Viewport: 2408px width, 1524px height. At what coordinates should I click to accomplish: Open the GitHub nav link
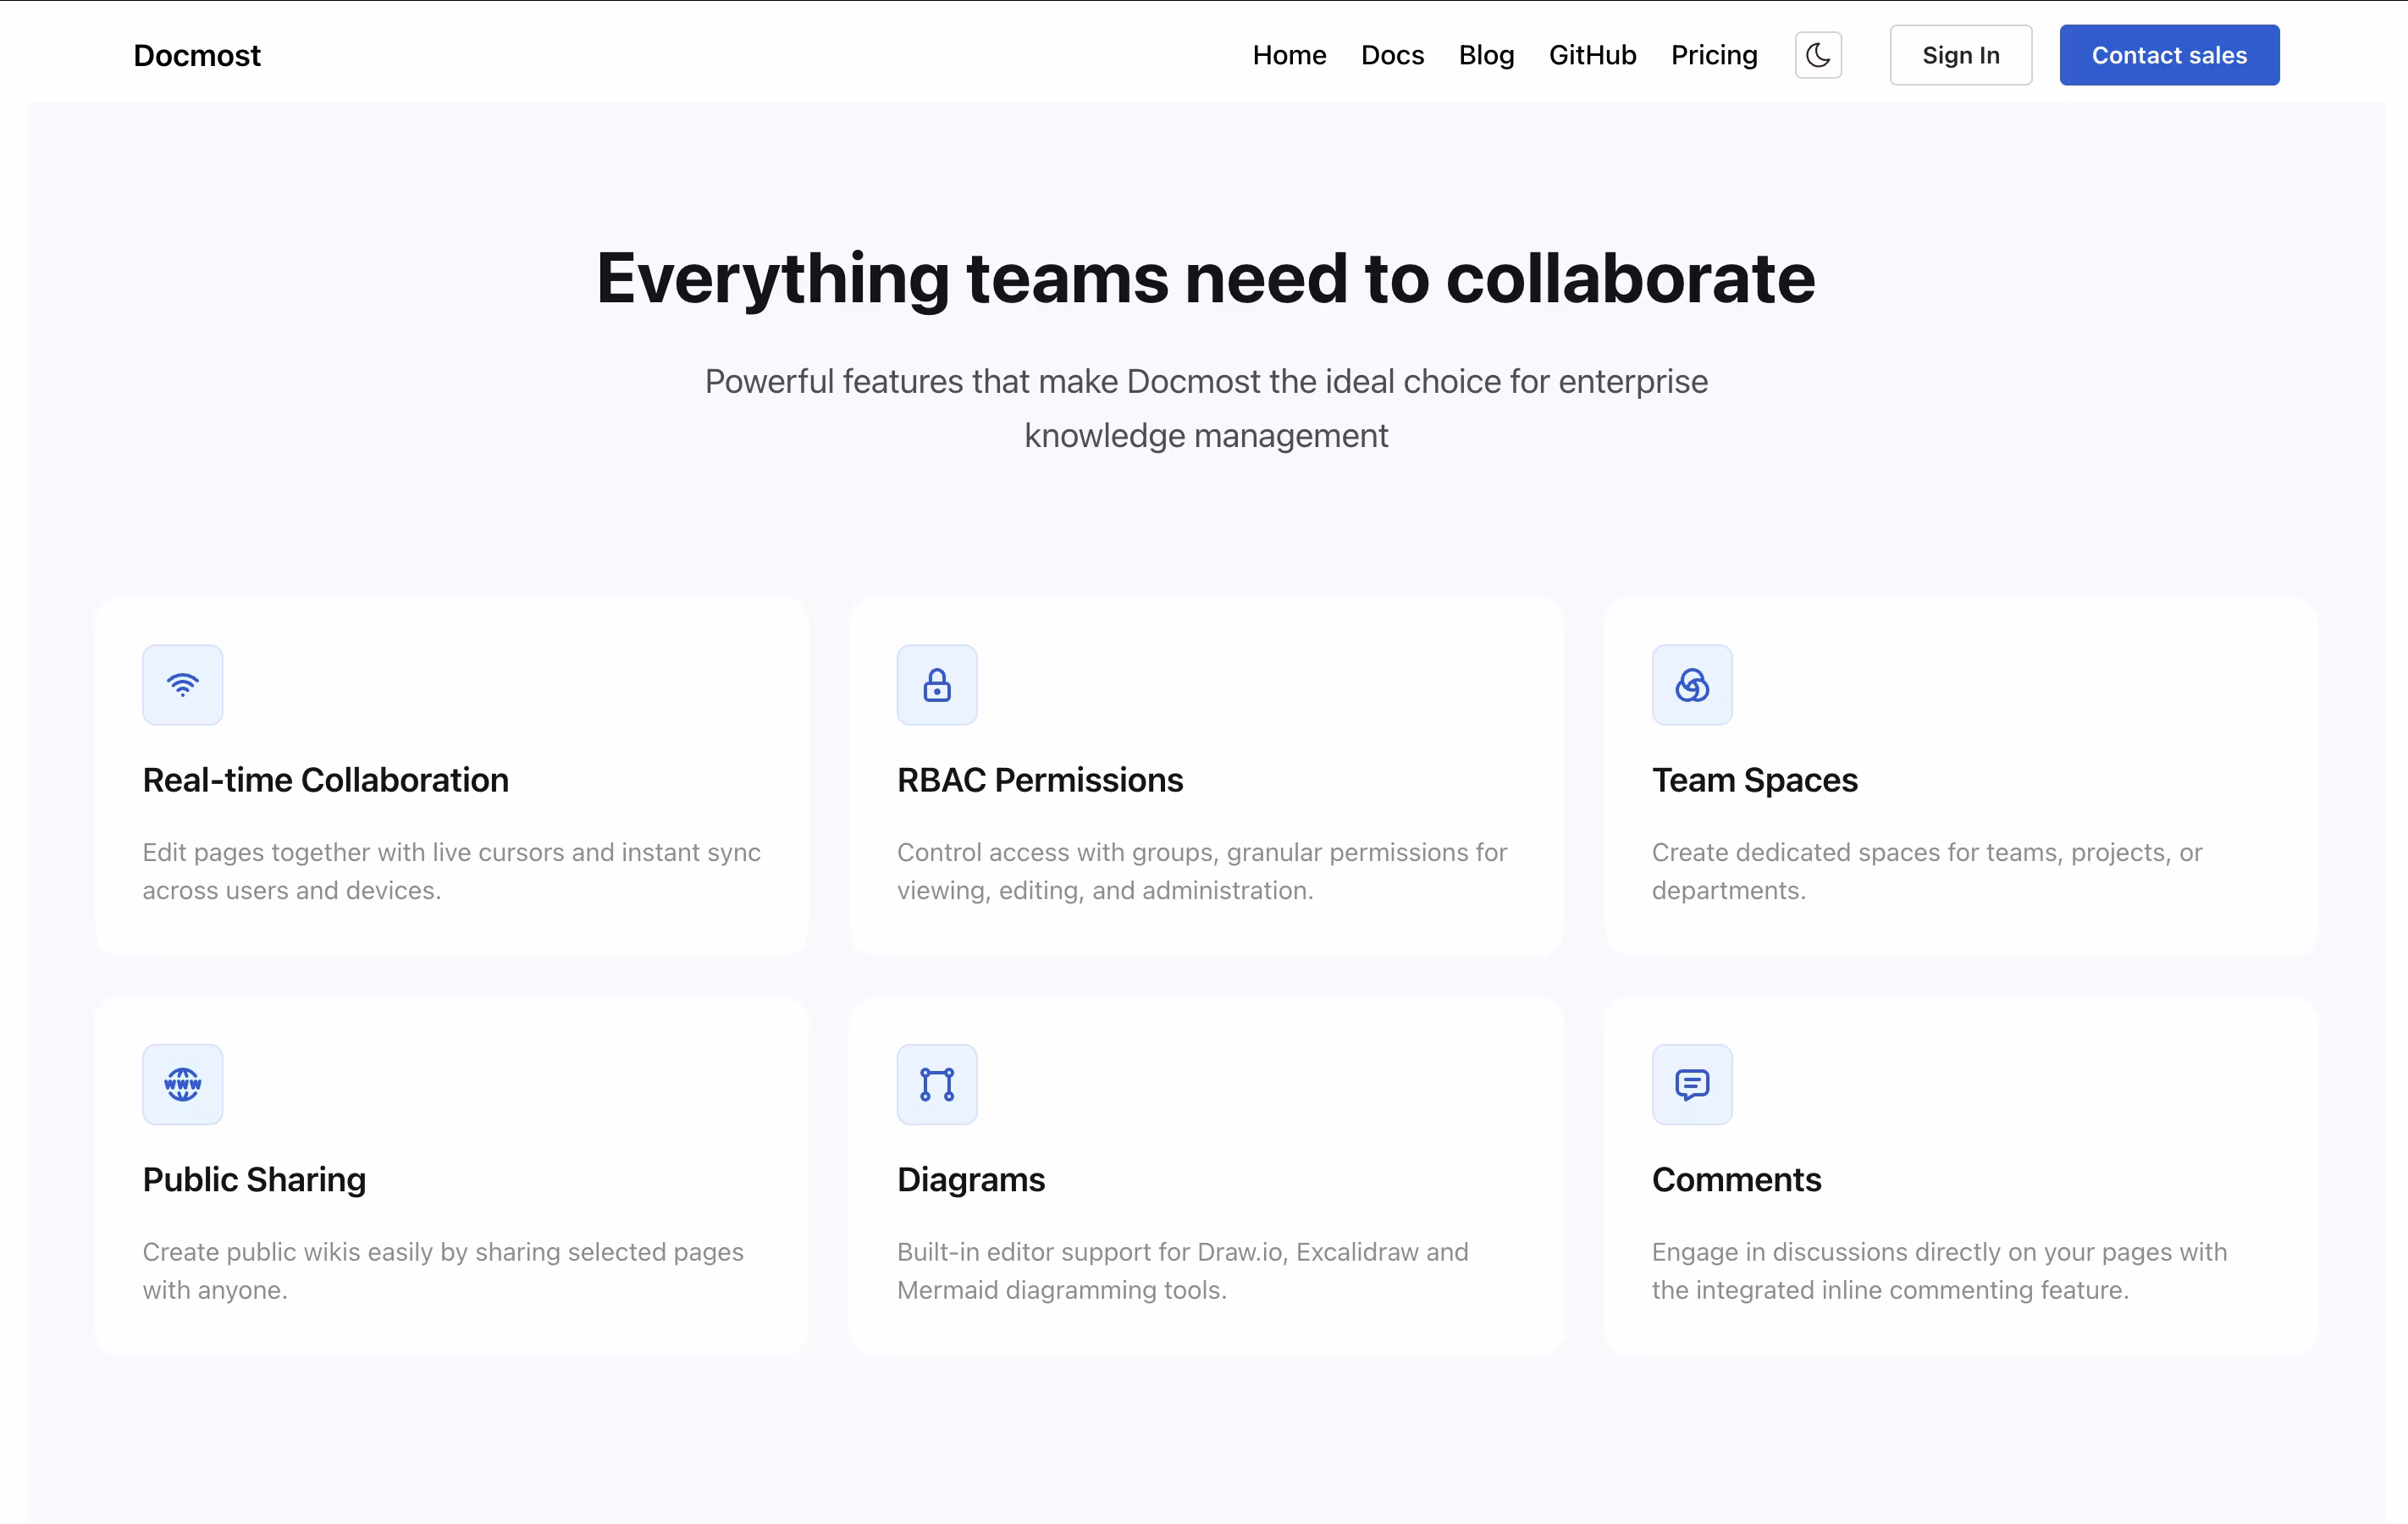pos(1592,55)
